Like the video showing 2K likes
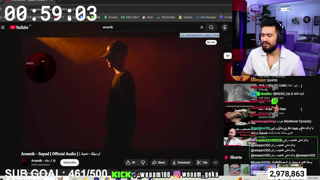The width and height of the screenshot is (320, 180). click(131, 162)
